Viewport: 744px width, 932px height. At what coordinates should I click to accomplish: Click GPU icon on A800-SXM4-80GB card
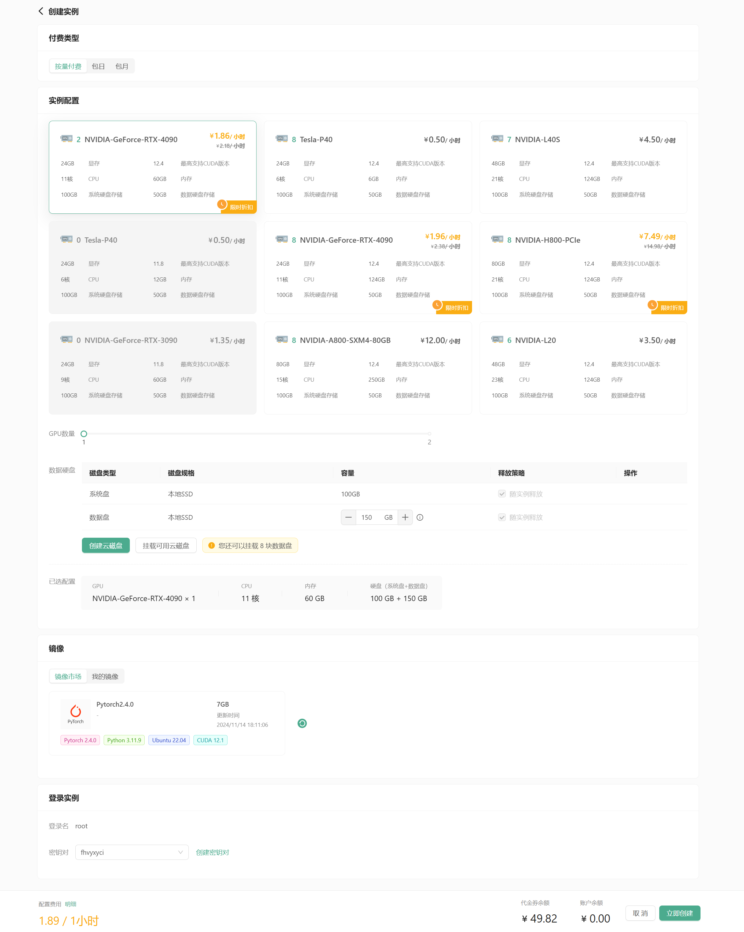(282, 339)
